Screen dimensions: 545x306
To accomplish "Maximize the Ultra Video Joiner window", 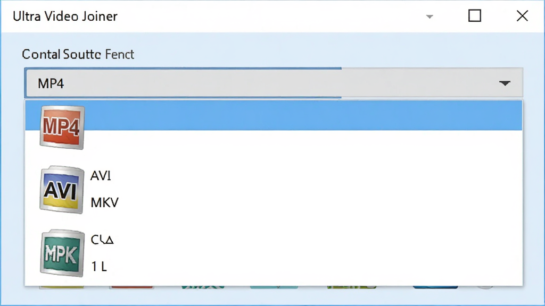I will point(475,16).
